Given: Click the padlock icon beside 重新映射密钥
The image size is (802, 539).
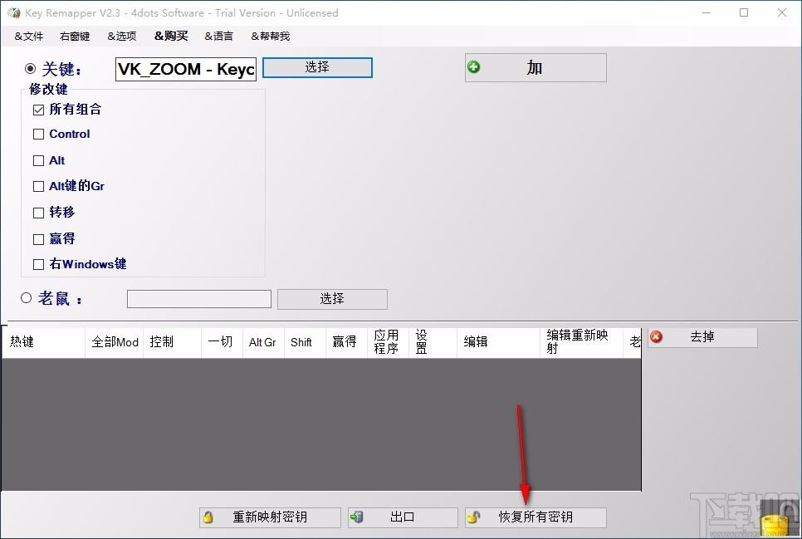Looking at the screenshot, I should click(x=208, y=517).
